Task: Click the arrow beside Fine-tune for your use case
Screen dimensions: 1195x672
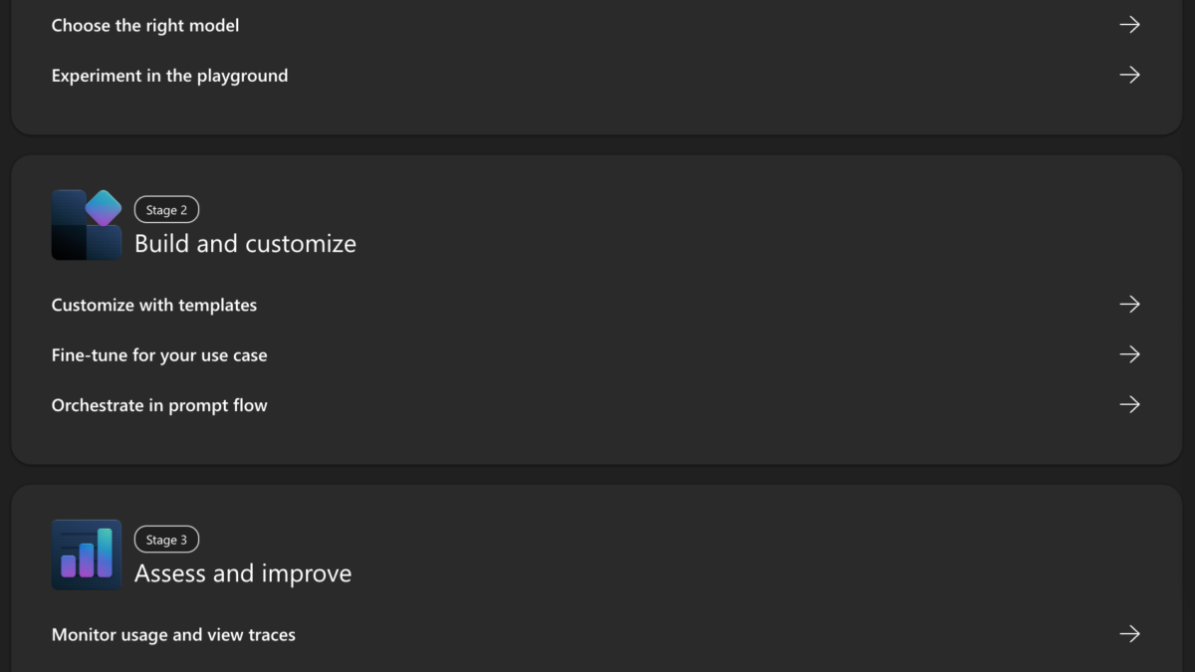Action: pos(1129,354)
